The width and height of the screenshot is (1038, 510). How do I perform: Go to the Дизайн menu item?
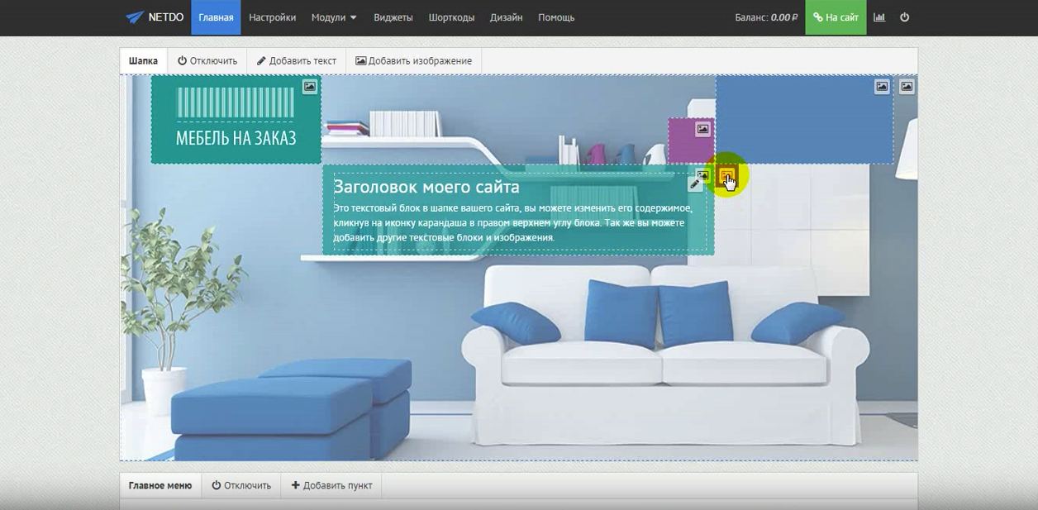(506, 17)
